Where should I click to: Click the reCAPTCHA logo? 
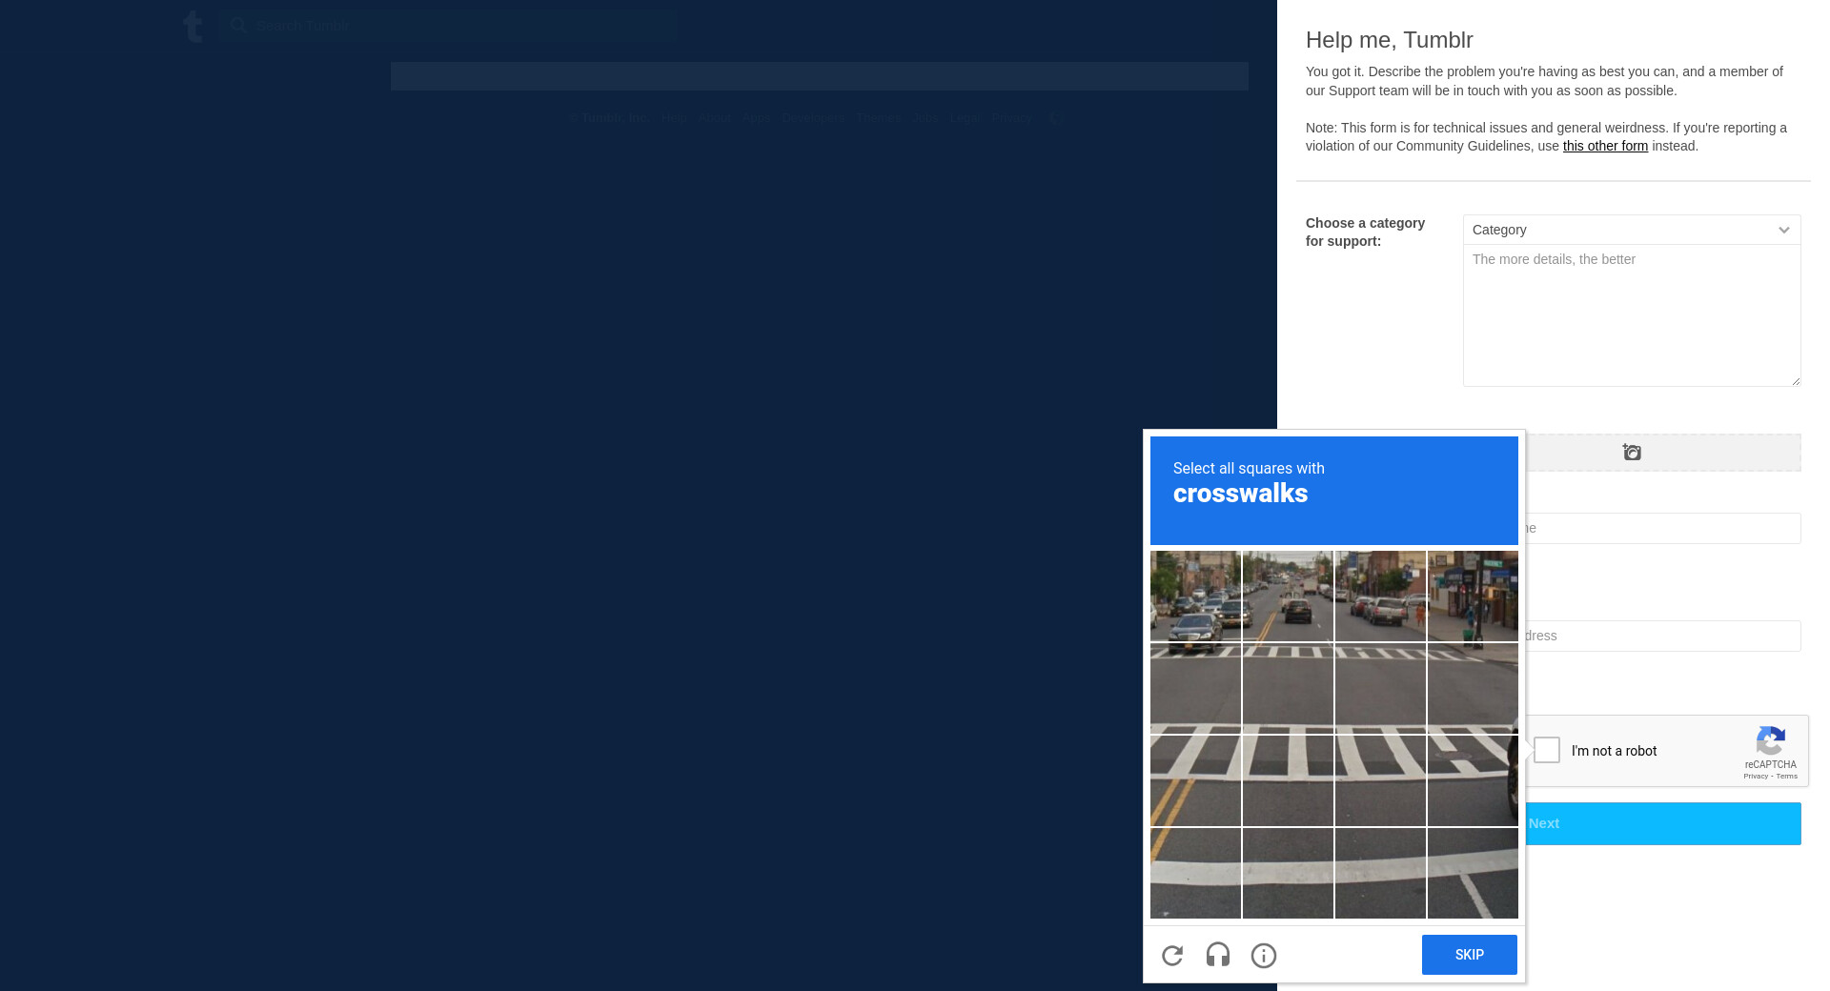1770,741
